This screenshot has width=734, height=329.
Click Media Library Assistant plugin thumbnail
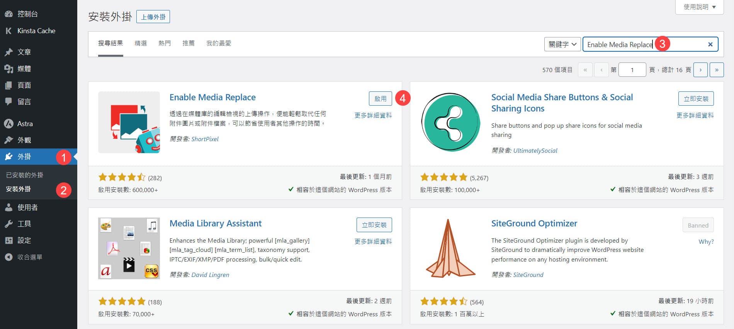click(x=129, y=248)
